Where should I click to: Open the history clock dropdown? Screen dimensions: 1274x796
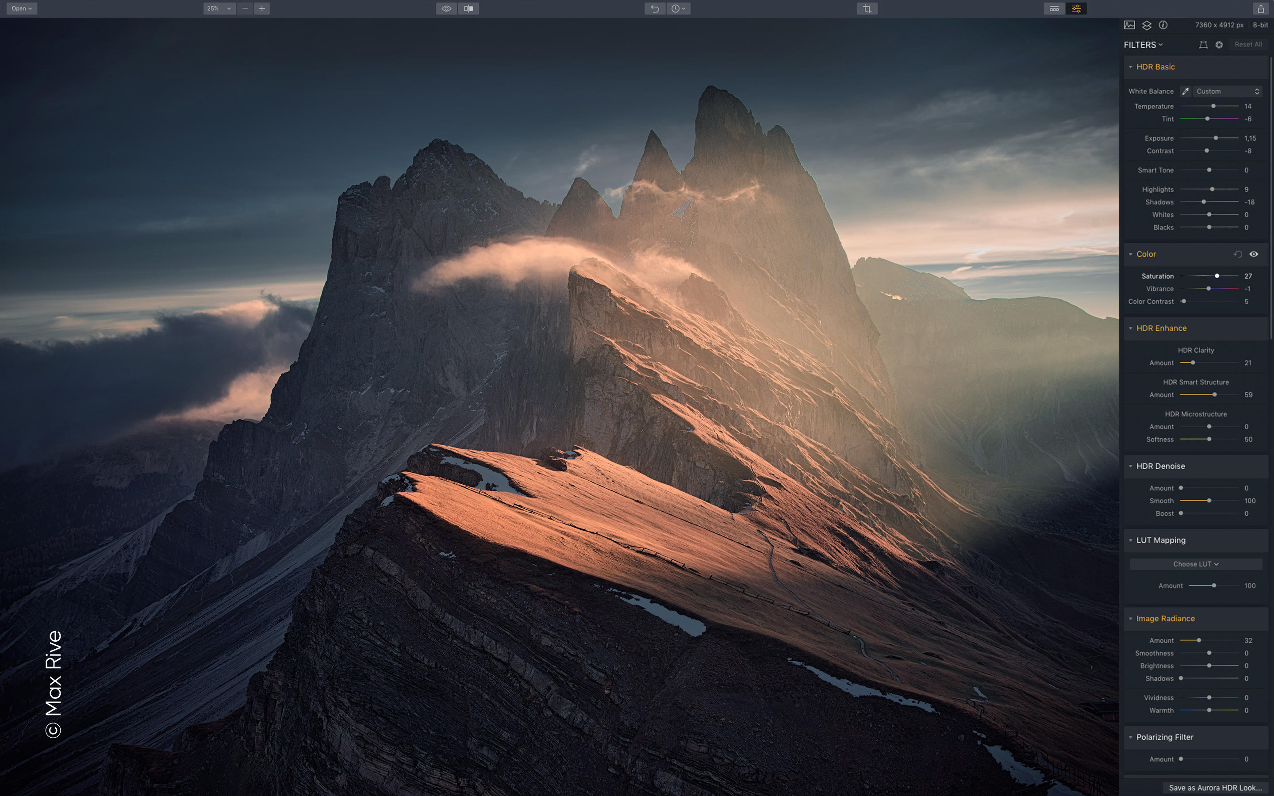(678, 8)
